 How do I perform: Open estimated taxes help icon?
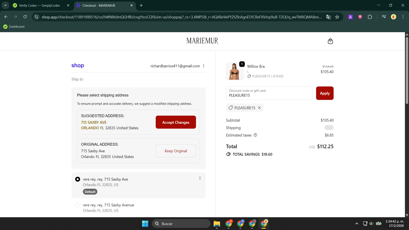[x=255, y=135]
